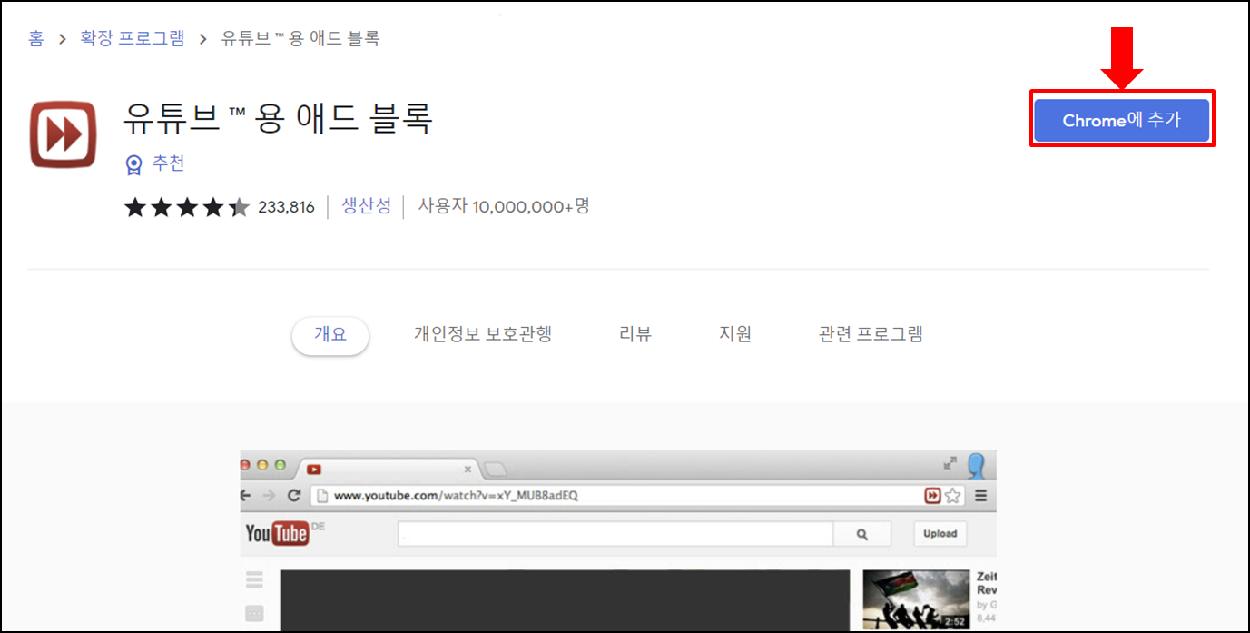Click the Chrome에 추가 button
The height and width of the screenshot is (633, 1250).
click(x=1121, y=119)
